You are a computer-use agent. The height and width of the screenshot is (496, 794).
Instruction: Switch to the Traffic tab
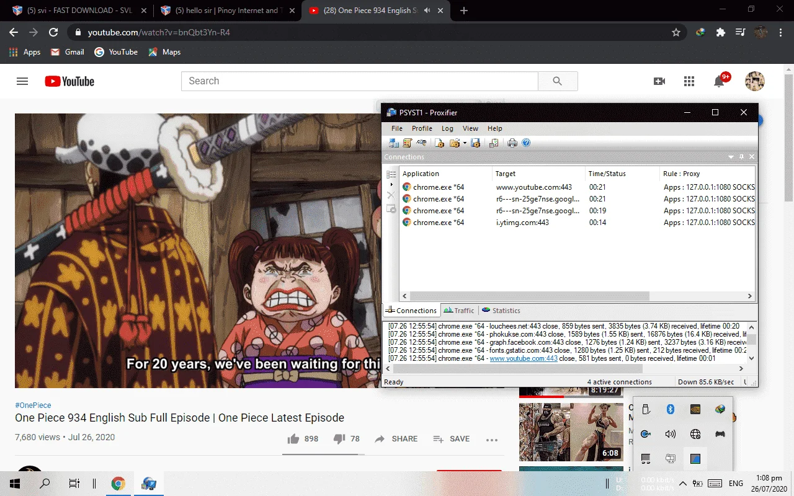[x=459, y=311]
